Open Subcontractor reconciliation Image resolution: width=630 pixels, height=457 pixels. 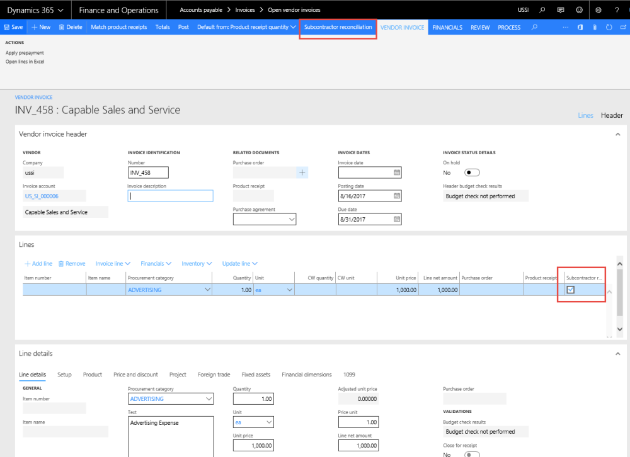(338, 27)
